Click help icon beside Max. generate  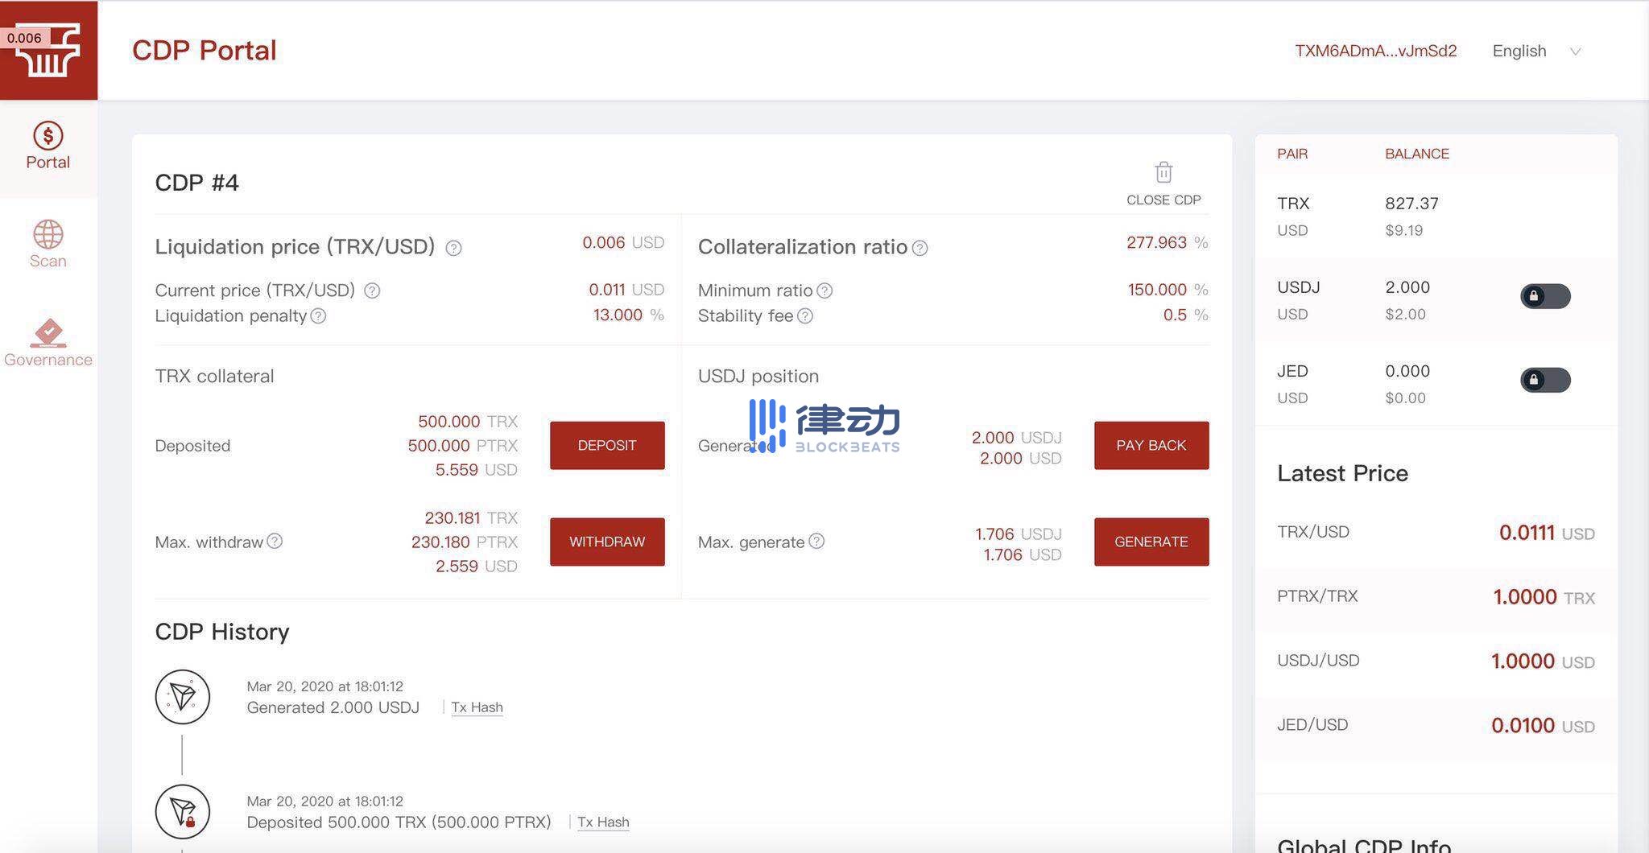(x=816, y=542)
